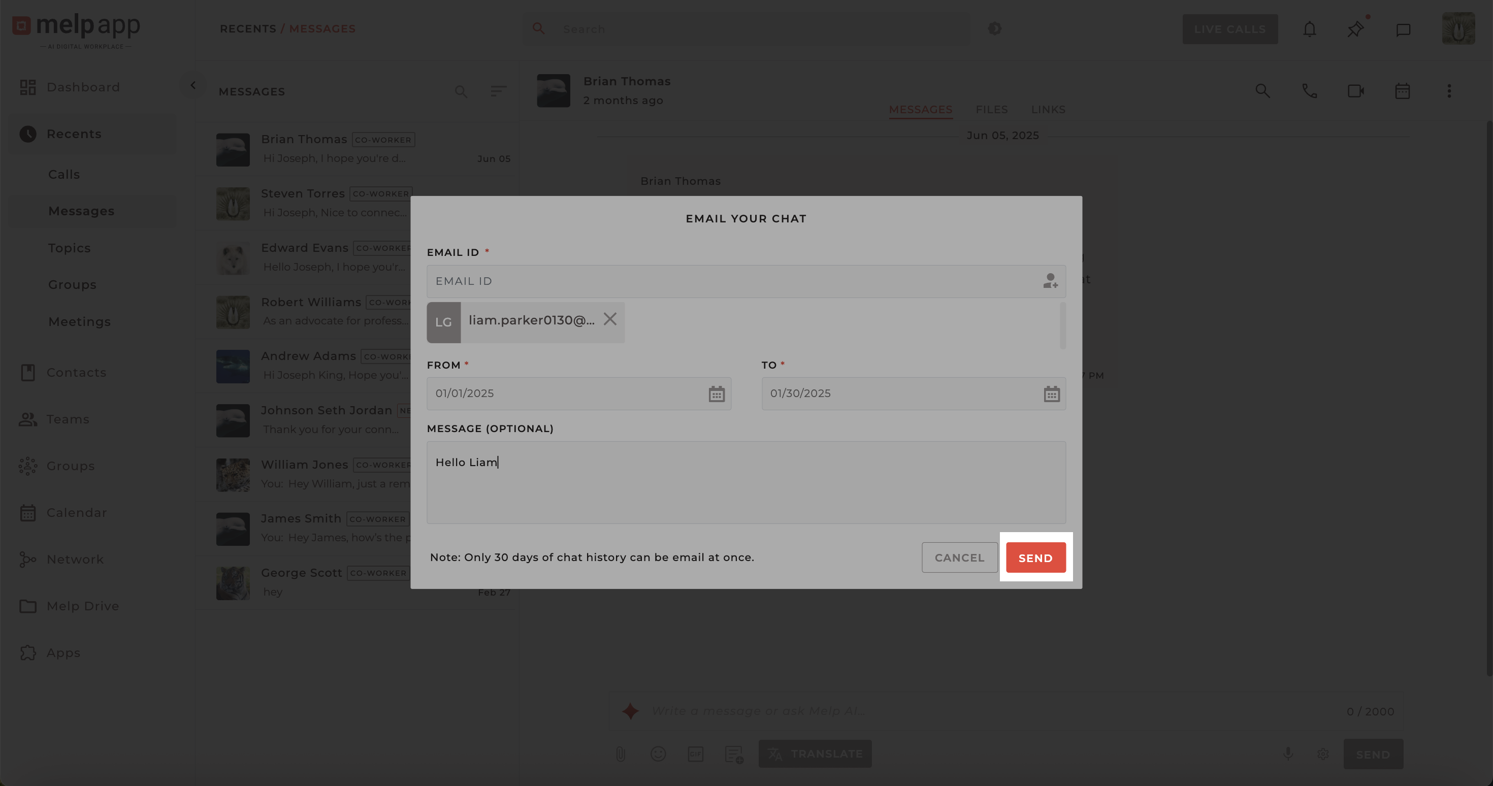Collapse the left sidebar with arrow
Viewport: 1493px width, 786px height.
[x=193, y=85]
